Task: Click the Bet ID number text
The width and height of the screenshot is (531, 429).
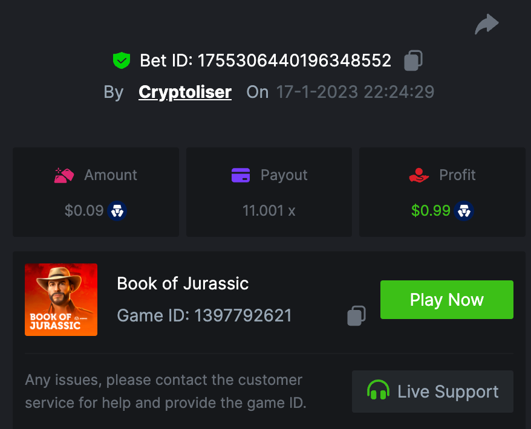Action: click(295, 60)
